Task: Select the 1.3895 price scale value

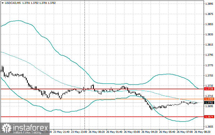Action: pos(209,4)
